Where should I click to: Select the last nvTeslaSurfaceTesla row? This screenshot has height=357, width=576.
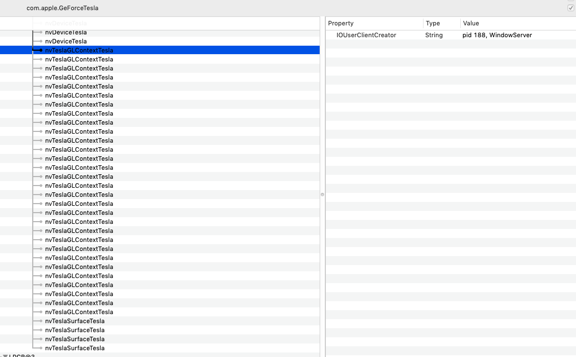point(160,348)
